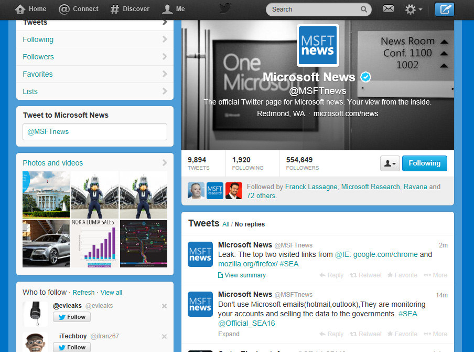This screenshot has height=352, width=474.
Task: Follow the @evleaks account
Action: 71,317
